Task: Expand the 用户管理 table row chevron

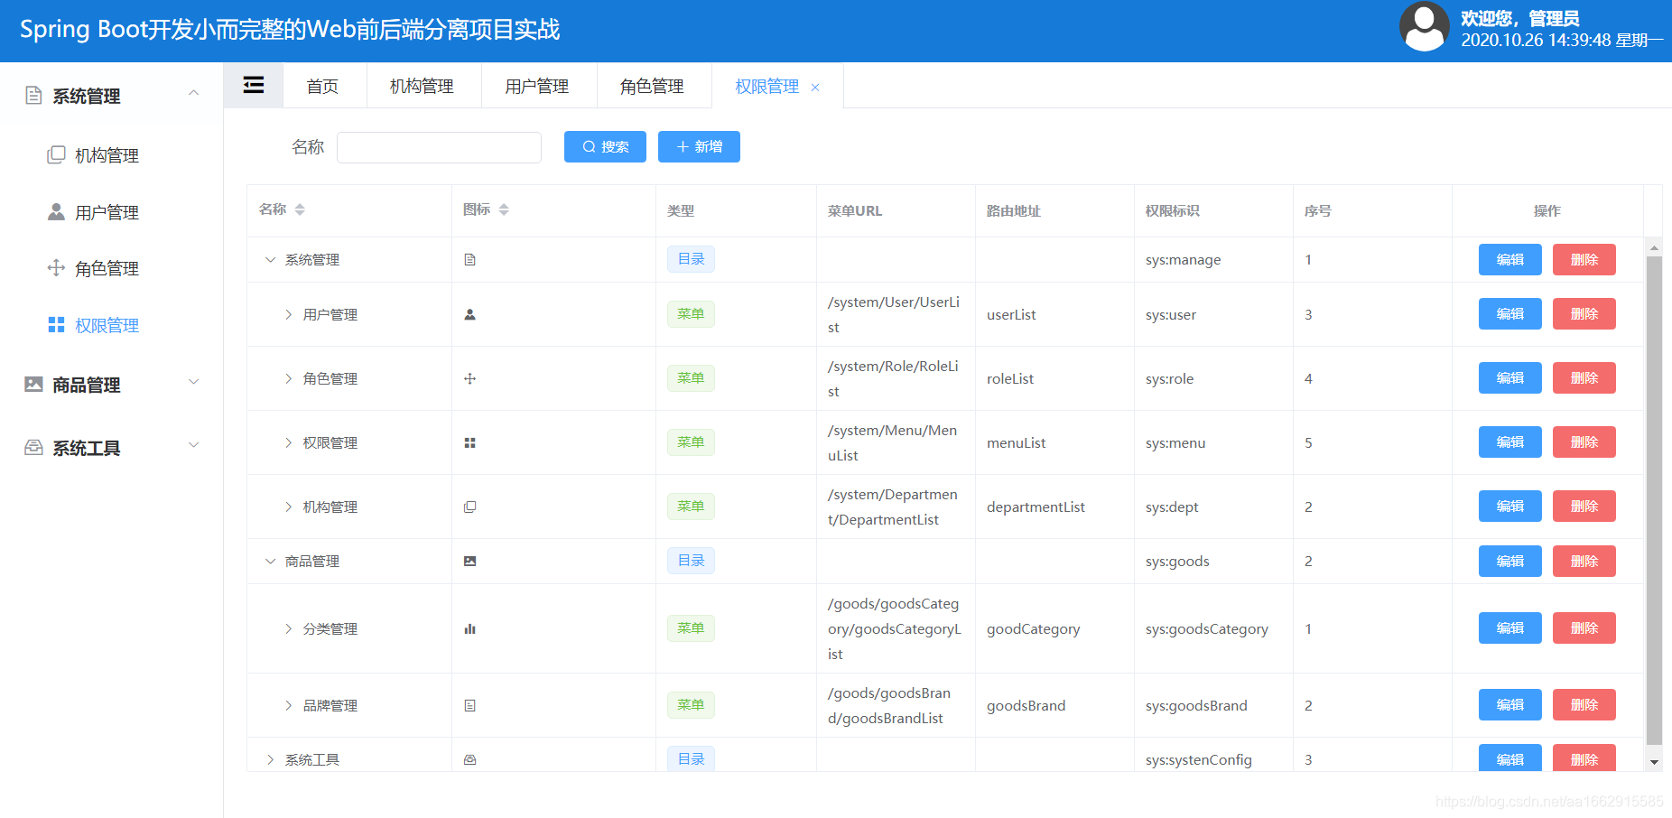Action: 288,314
